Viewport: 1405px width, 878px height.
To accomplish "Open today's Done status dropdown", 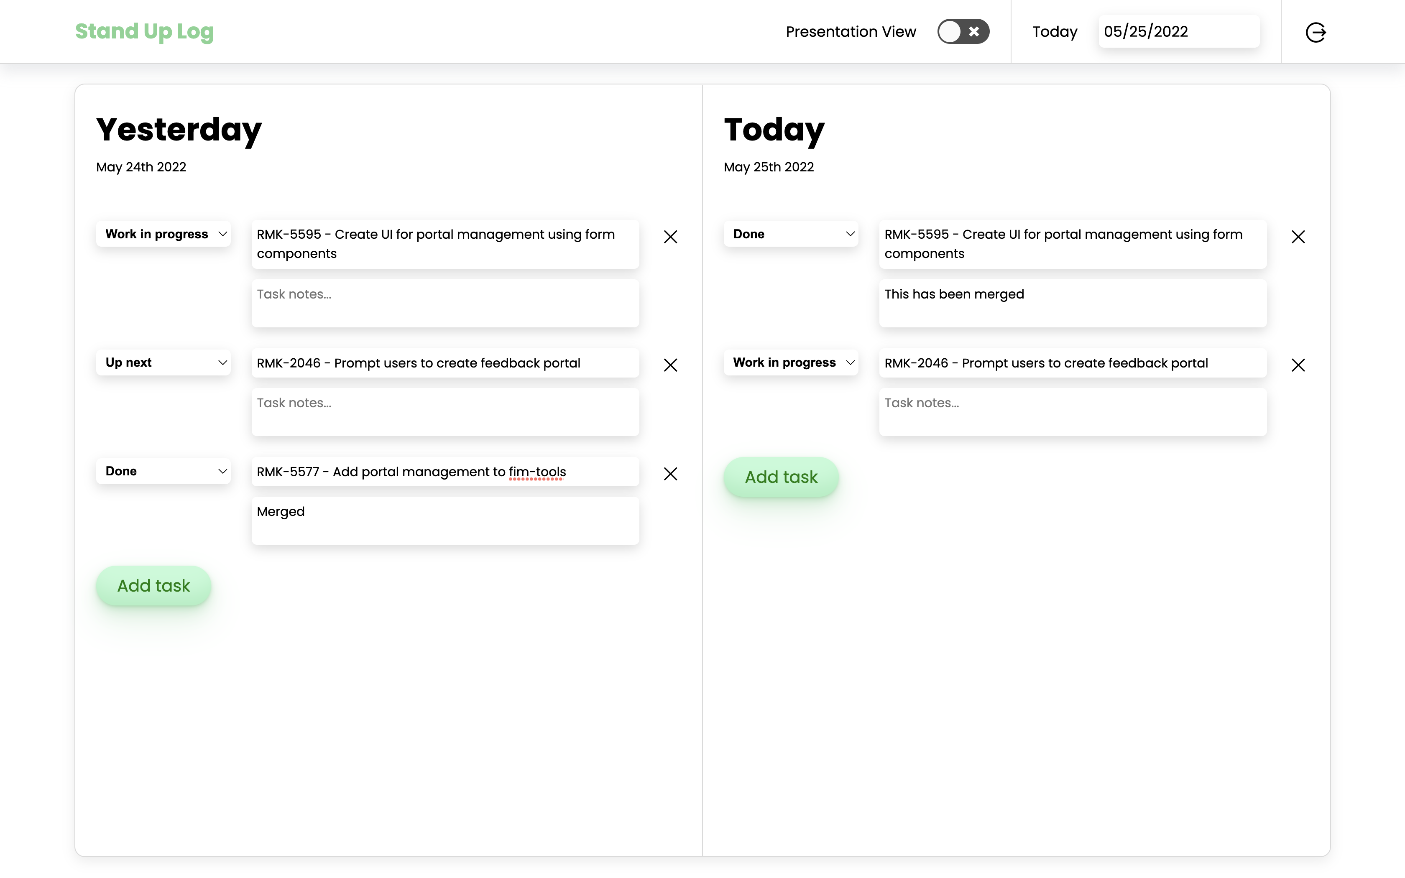I will pyautogui.click(x=791, y=234).
